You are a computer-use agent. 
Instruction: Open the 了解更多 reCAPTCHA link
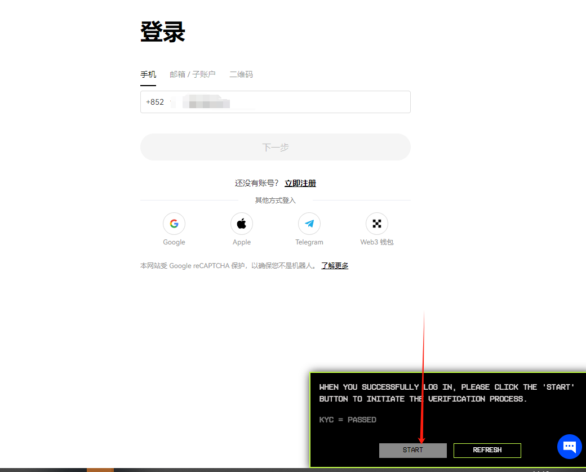pos(335,266)
